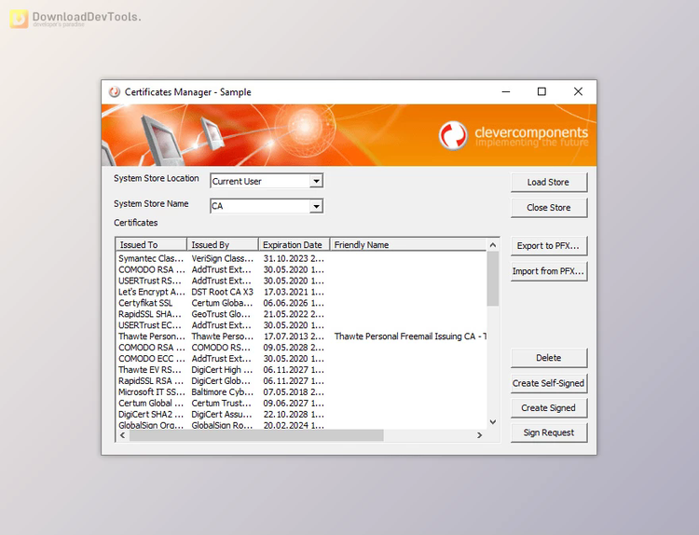Click the application icon in title bar
This screenshot has width=699, height=535.
[x=115, y=92]
